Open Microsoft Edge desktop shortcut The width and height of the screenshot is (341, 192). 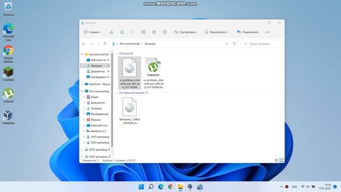click(x=9, y=32)
